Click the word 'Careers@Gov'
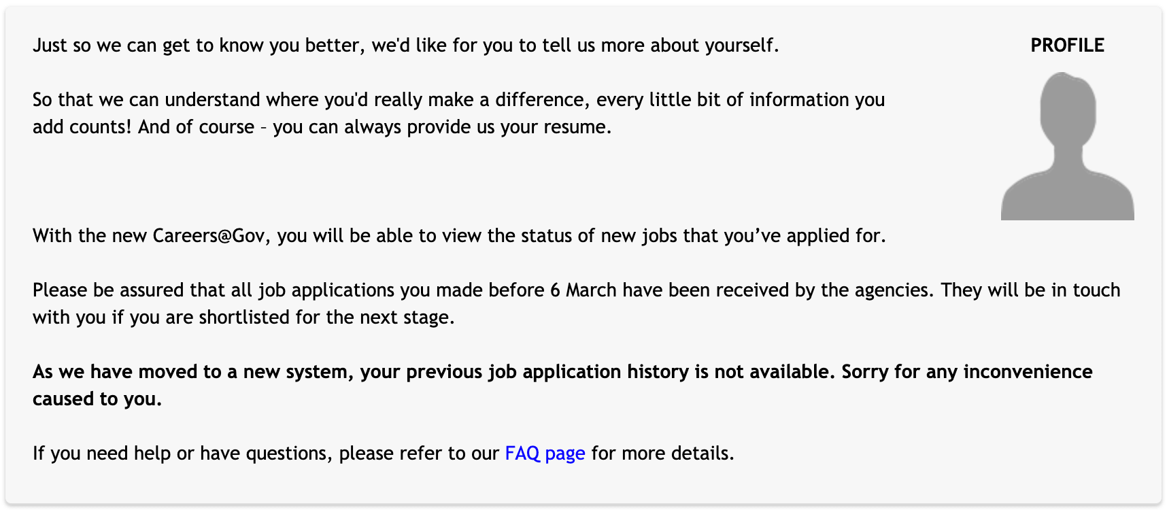This screenshot has width=1167, height=510. 208,236
